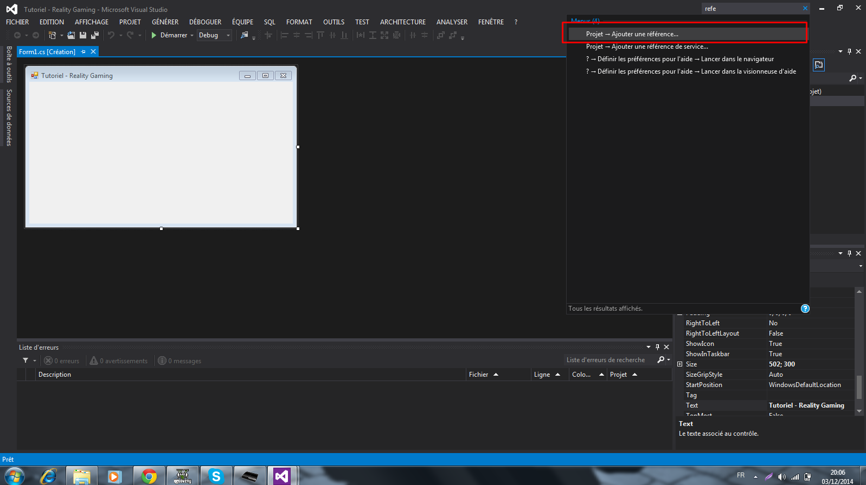Open the PROJET menu
Viewport: 866px width, 485px height.
(x=130, y=22)
